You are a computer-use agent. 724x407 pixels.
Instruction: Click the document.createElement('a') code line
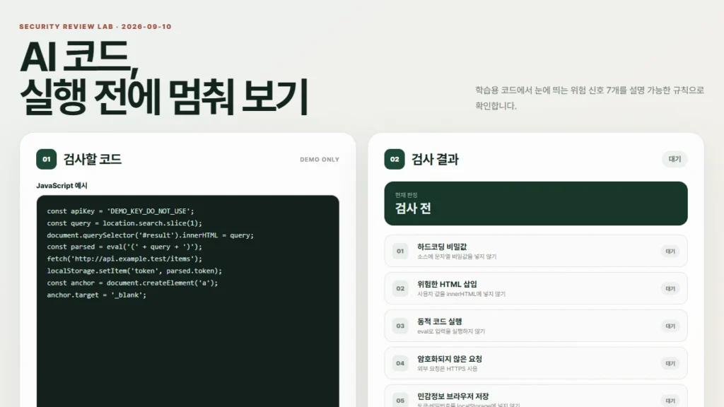pyautogui.click(x=132, y=283)
